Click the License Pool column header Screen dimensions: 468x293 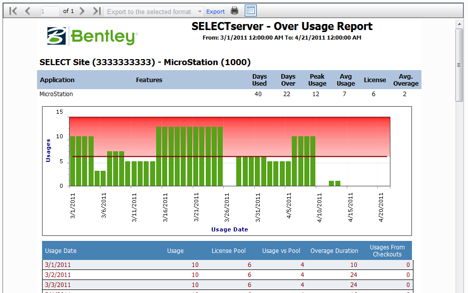tap(229, 251)
